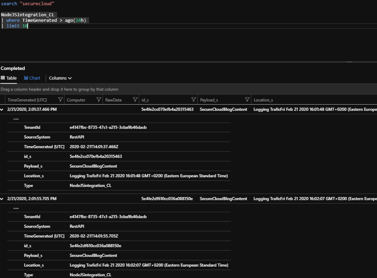Viewport: 377px width, 278px height.
Task: Switch to the Chart view tab
Action: click(32, 78)
